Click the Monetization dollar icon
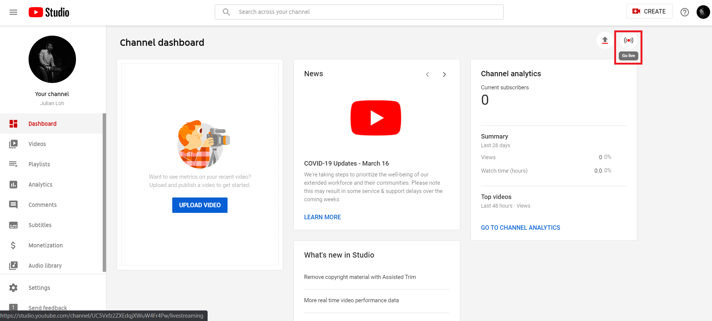This screenshot has width=712, height=321. tap(13, 245)
